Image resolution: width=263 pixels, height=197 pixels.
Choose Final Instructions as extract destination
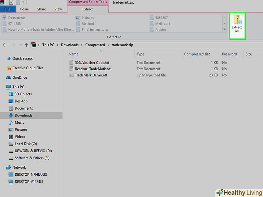92,30
